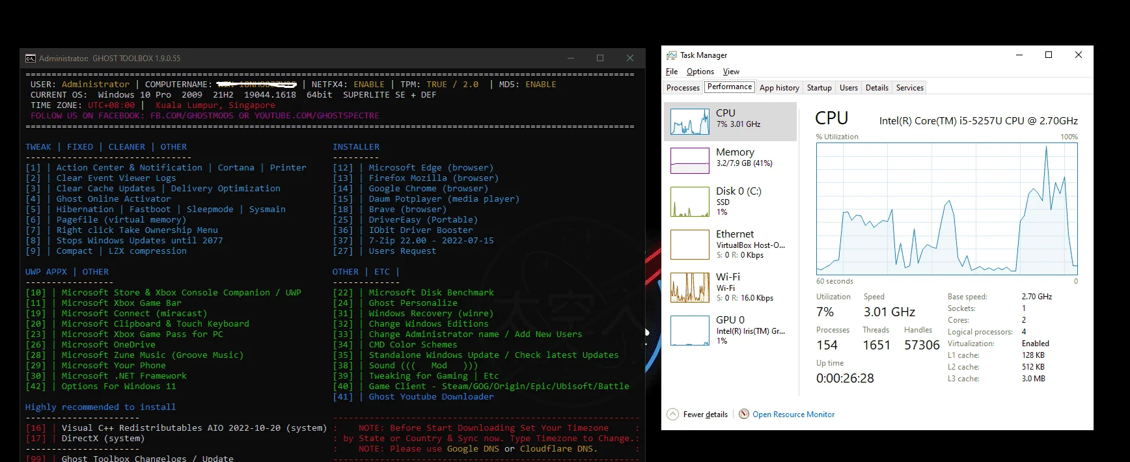The width and height of the screenshot is (1130, 462).
Task: Switch to the Services tab
Action: click(x=910, y=88)
